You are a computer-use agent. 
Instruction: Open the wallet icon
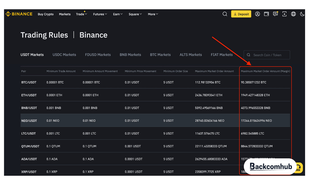(266, 14)
